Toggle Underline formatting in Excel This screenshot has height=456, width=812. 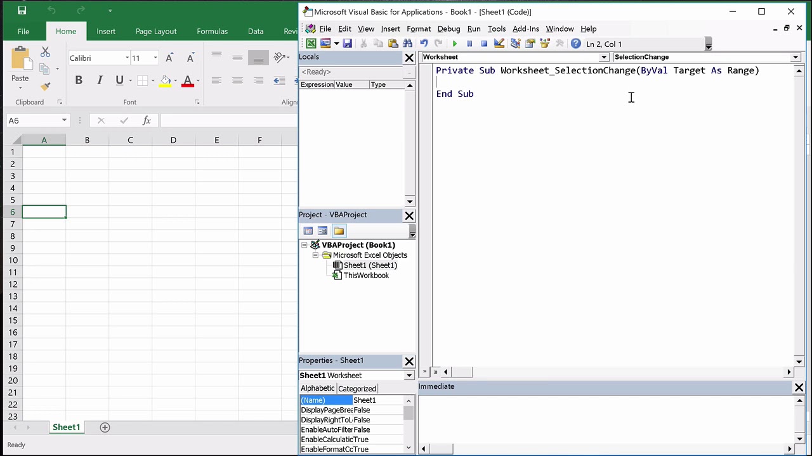(119, 80)
